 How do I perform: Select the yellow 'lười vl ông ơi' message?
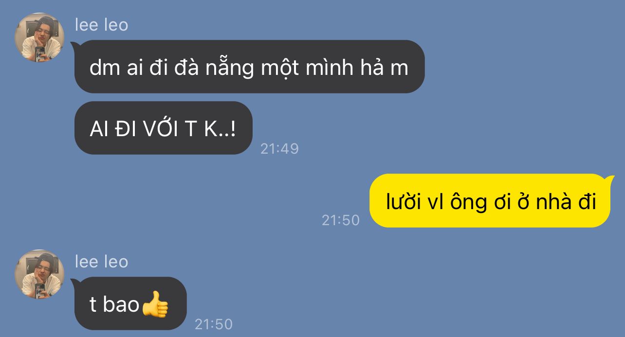[491, 200]
